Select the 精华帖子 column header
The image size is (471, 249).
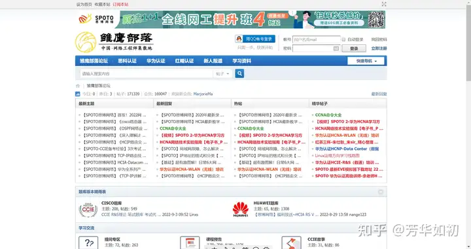(320, 104)
